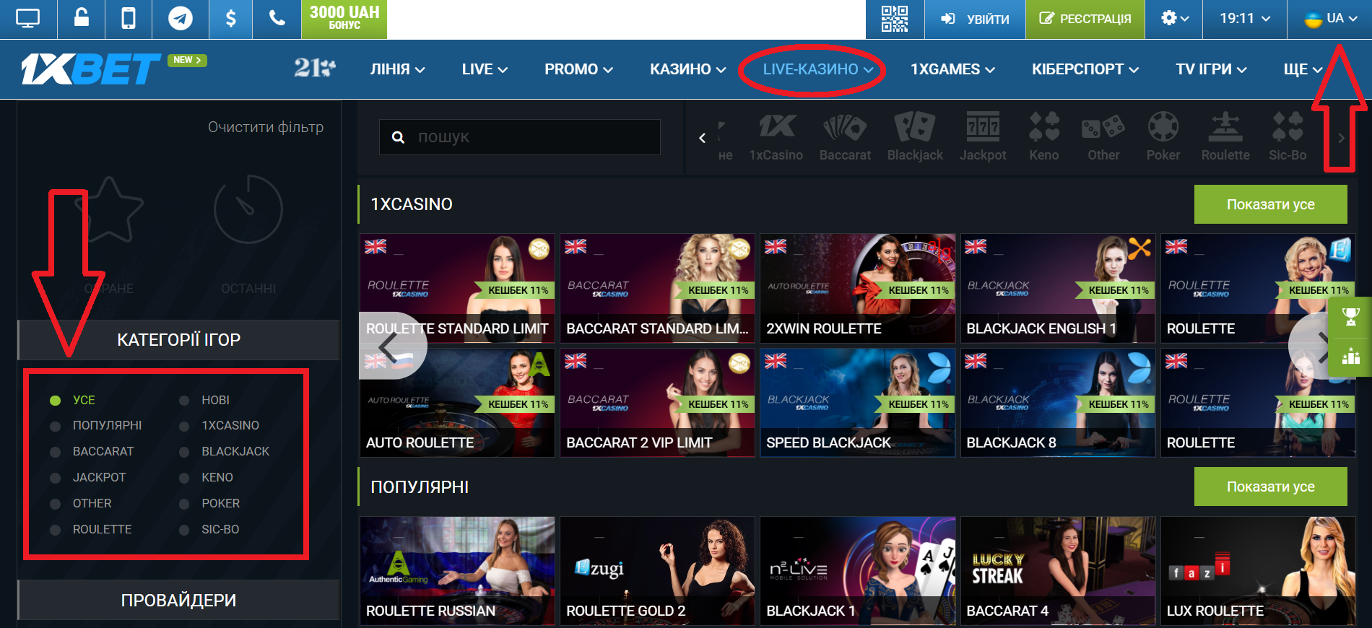Select the ПОПУЛЯРНІ category radio
Image resolution: width=1372 pixels, height=628 pixels.
pyautogui.click(x=55, y=427)
